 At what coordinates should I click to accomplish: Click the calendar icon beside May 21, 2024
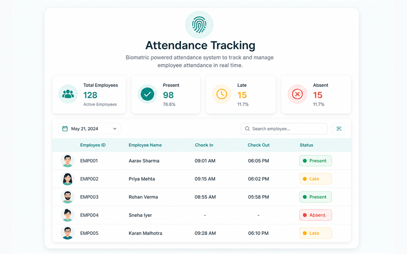click(x=65, y=129)
